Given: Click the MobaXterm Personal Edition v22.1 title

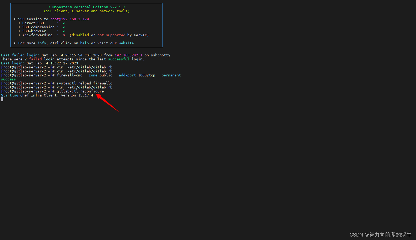Looking at the screenshot, I should 87,7.
